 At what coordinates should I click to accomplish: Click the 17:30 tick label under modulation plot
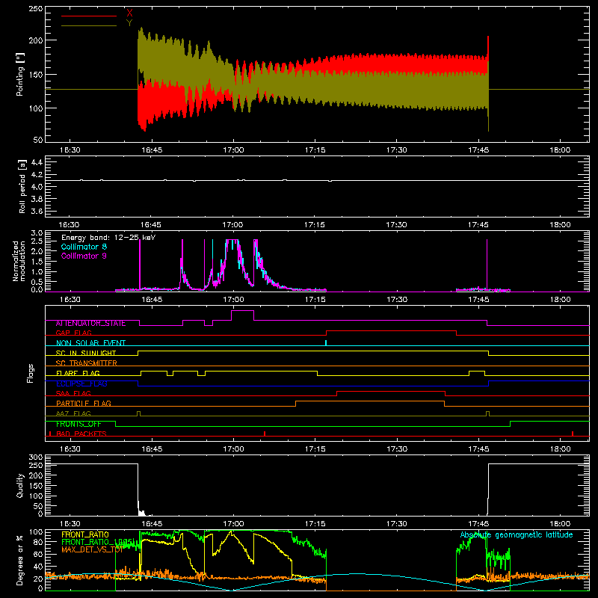tap(397, 300)
